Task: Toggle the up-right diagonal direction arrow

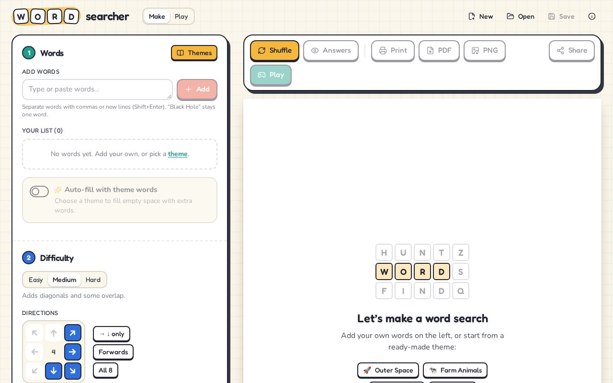Action: click(x=73, y=333)
